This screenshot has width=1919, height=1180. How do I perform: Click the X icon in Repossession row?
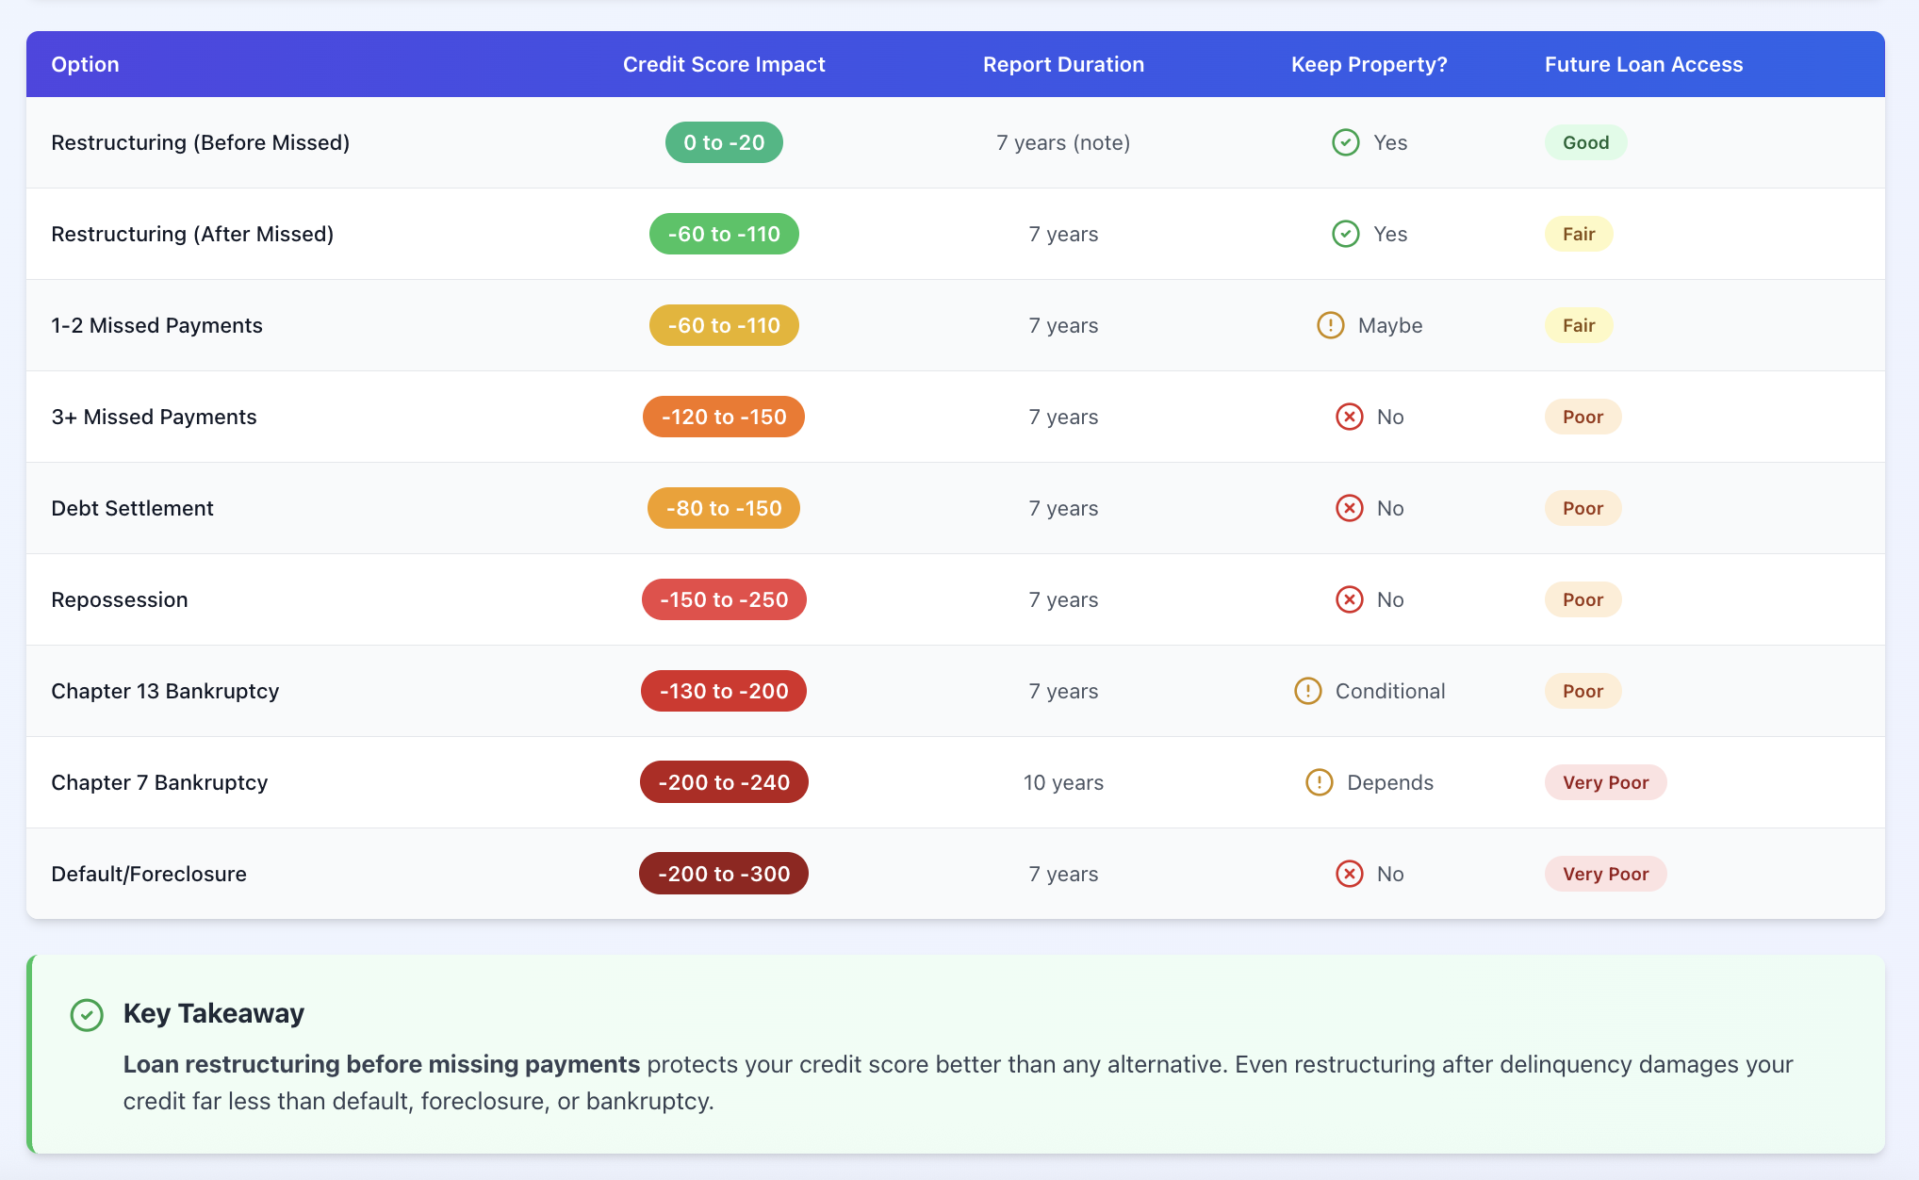coord(1349,599)
